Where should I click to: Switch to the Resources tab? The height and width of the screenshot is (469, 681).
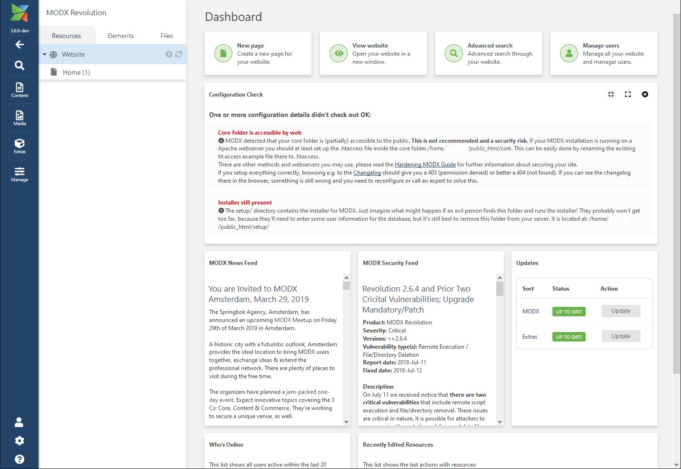(x=66, y=36)
